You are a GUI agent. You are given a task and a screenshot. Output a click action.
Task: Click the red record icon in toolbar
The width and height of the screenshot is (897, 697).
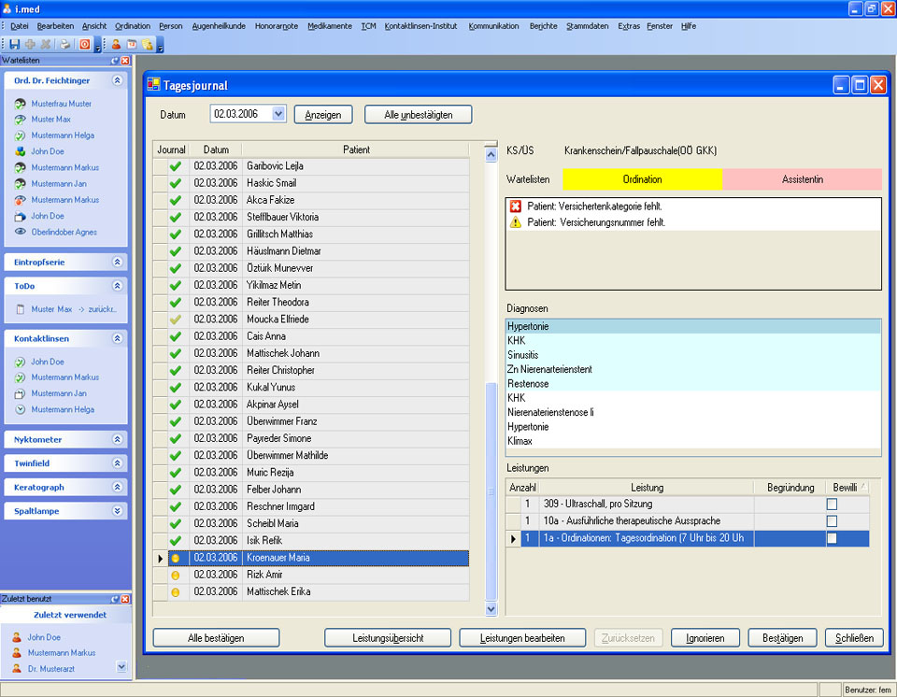pos(85,44)
